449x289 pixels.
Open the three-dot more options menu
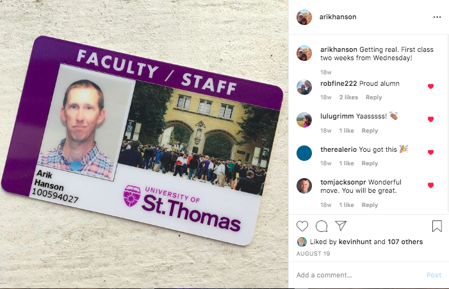pos(437,17)
